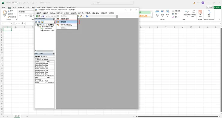The image size is (222, 118).
Task: Collapse the Microsoft Excel Objects folder
Action: pyautogui.click(x=38, y=27)
